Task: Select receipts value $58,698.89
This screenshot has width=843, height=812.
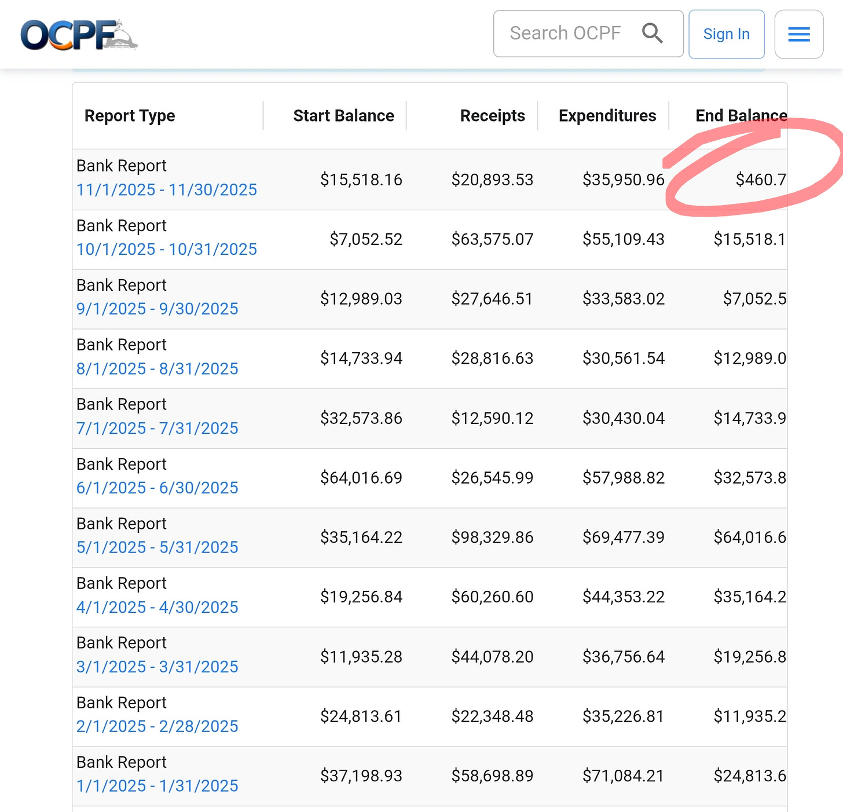Action: pyautogui.click(x=492, y=776)
